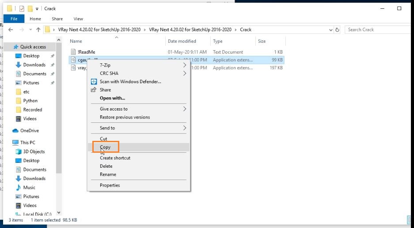Sort files by Size column

click(x=262, y=41)
